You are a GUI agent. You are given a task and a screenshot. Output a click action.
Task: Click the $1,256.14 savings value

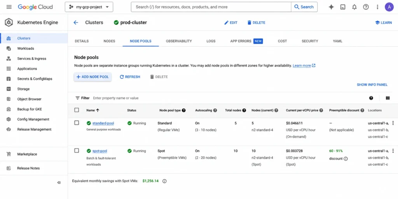tap(150, 181)
